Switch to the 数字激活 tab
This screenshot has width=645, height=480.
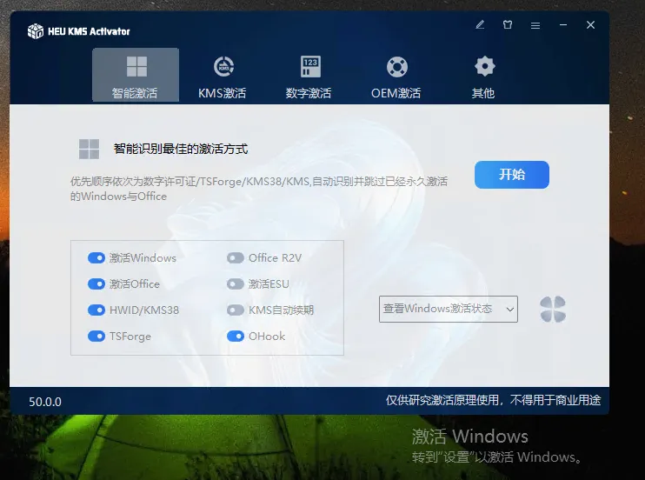pyautogui.click(x=309, y=77)
